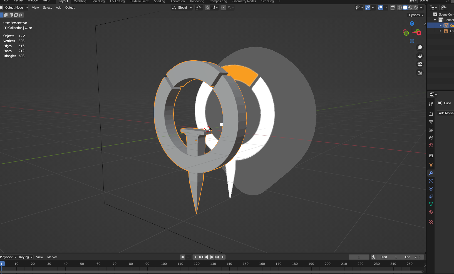Open the World properties tab

point(431,145)
